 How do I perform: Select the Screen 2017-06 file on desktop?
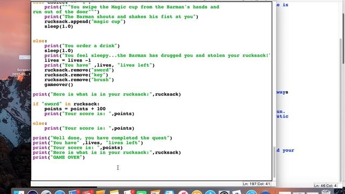pos(22,72)
